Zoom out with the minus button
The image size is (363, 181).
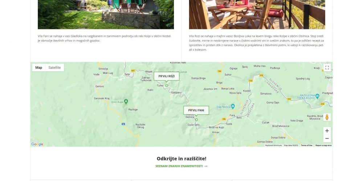[x=327, y=139]
